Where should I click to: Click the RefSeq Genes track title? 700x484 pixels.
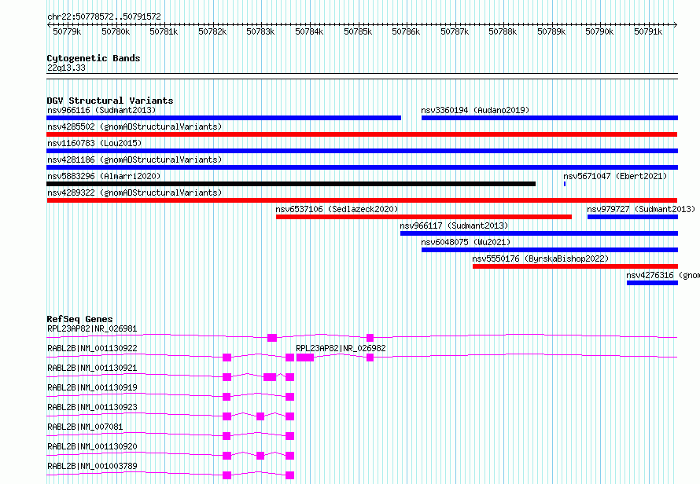click(79, 320)
